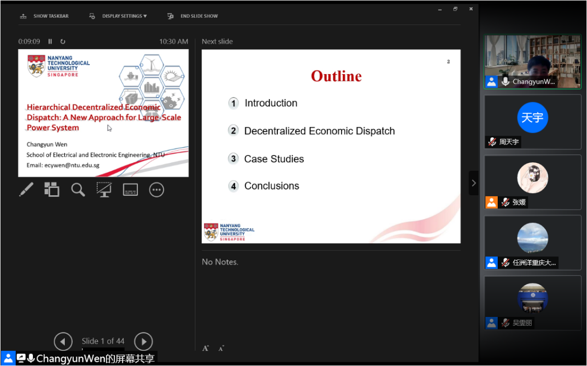Open the see all slides grid icon
The height and width of the screenshot is (366, 587).
(x=52, y=190)
